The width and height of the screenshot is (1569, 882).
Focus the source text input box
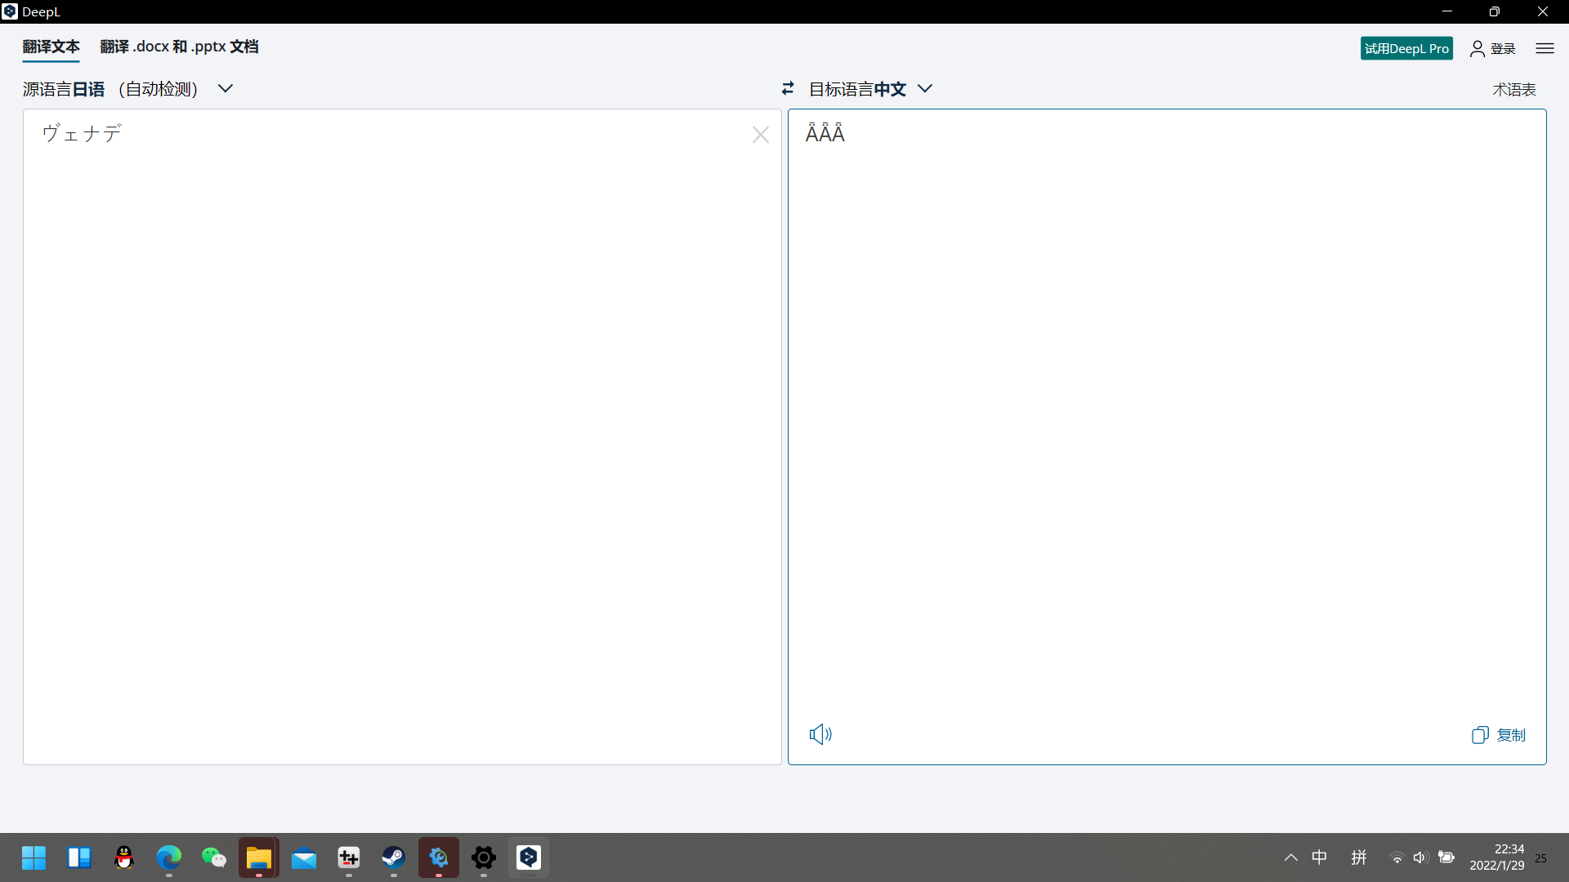402,437
